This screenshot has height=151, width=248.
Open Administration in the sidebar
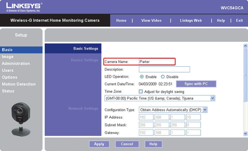16,64
